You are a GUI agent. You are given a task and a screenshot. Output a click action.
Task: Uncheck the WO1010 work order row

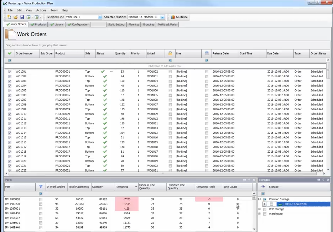(9, 114)
